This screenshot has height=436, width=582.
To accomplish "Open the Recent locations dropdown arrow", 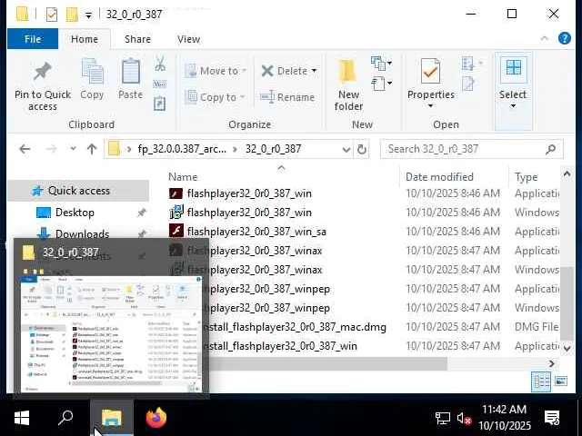I will point(73,149).
